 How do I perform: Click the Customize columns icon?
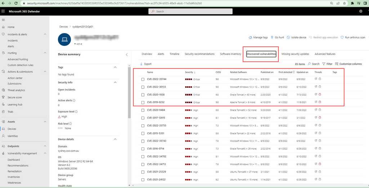[x=337, y=64]
